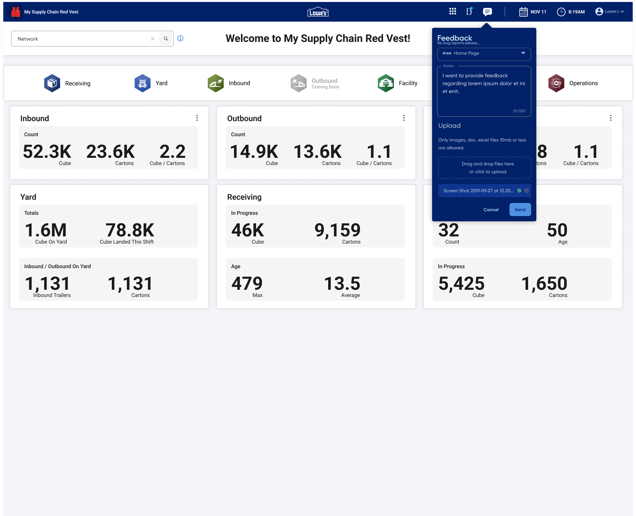
Task: Click the drag and drop upload zone
Action: (x=484, y=168)
